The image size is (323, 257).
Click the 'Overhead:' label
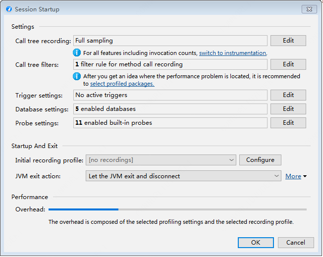coord(30,209)
